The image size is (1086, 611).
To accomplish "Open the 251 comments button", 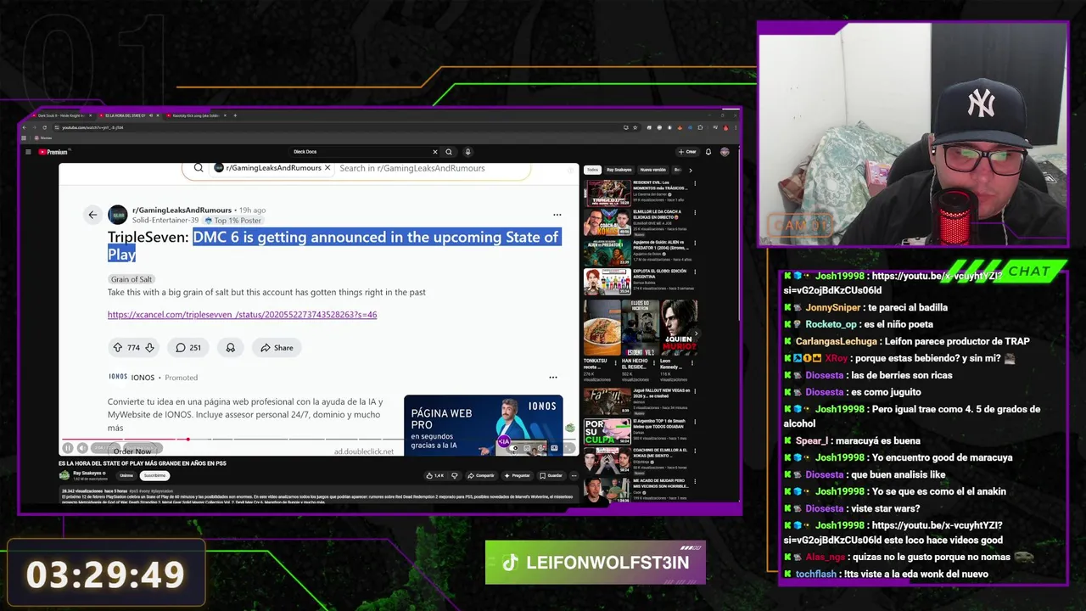I will [188, 347].
